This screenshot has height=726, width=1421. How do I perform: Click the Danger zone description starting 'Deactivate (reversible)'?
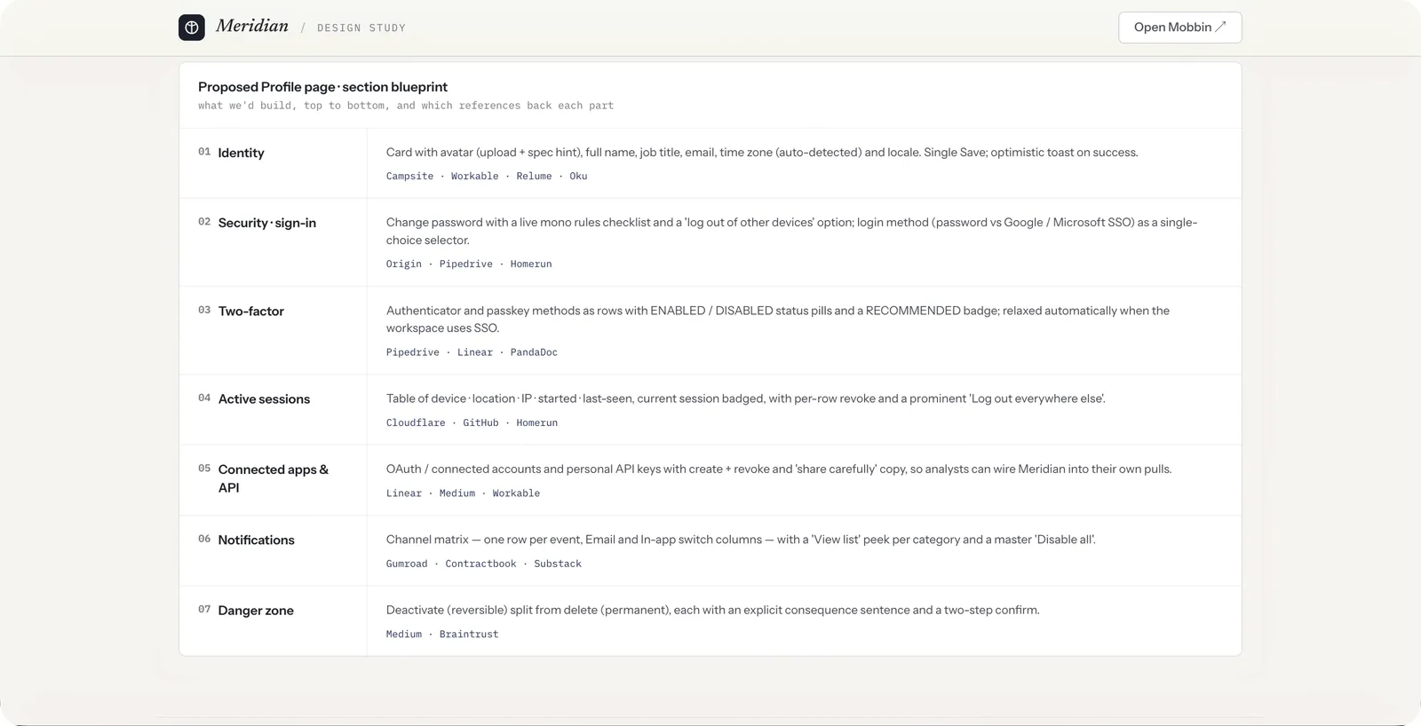coord(712,611)
